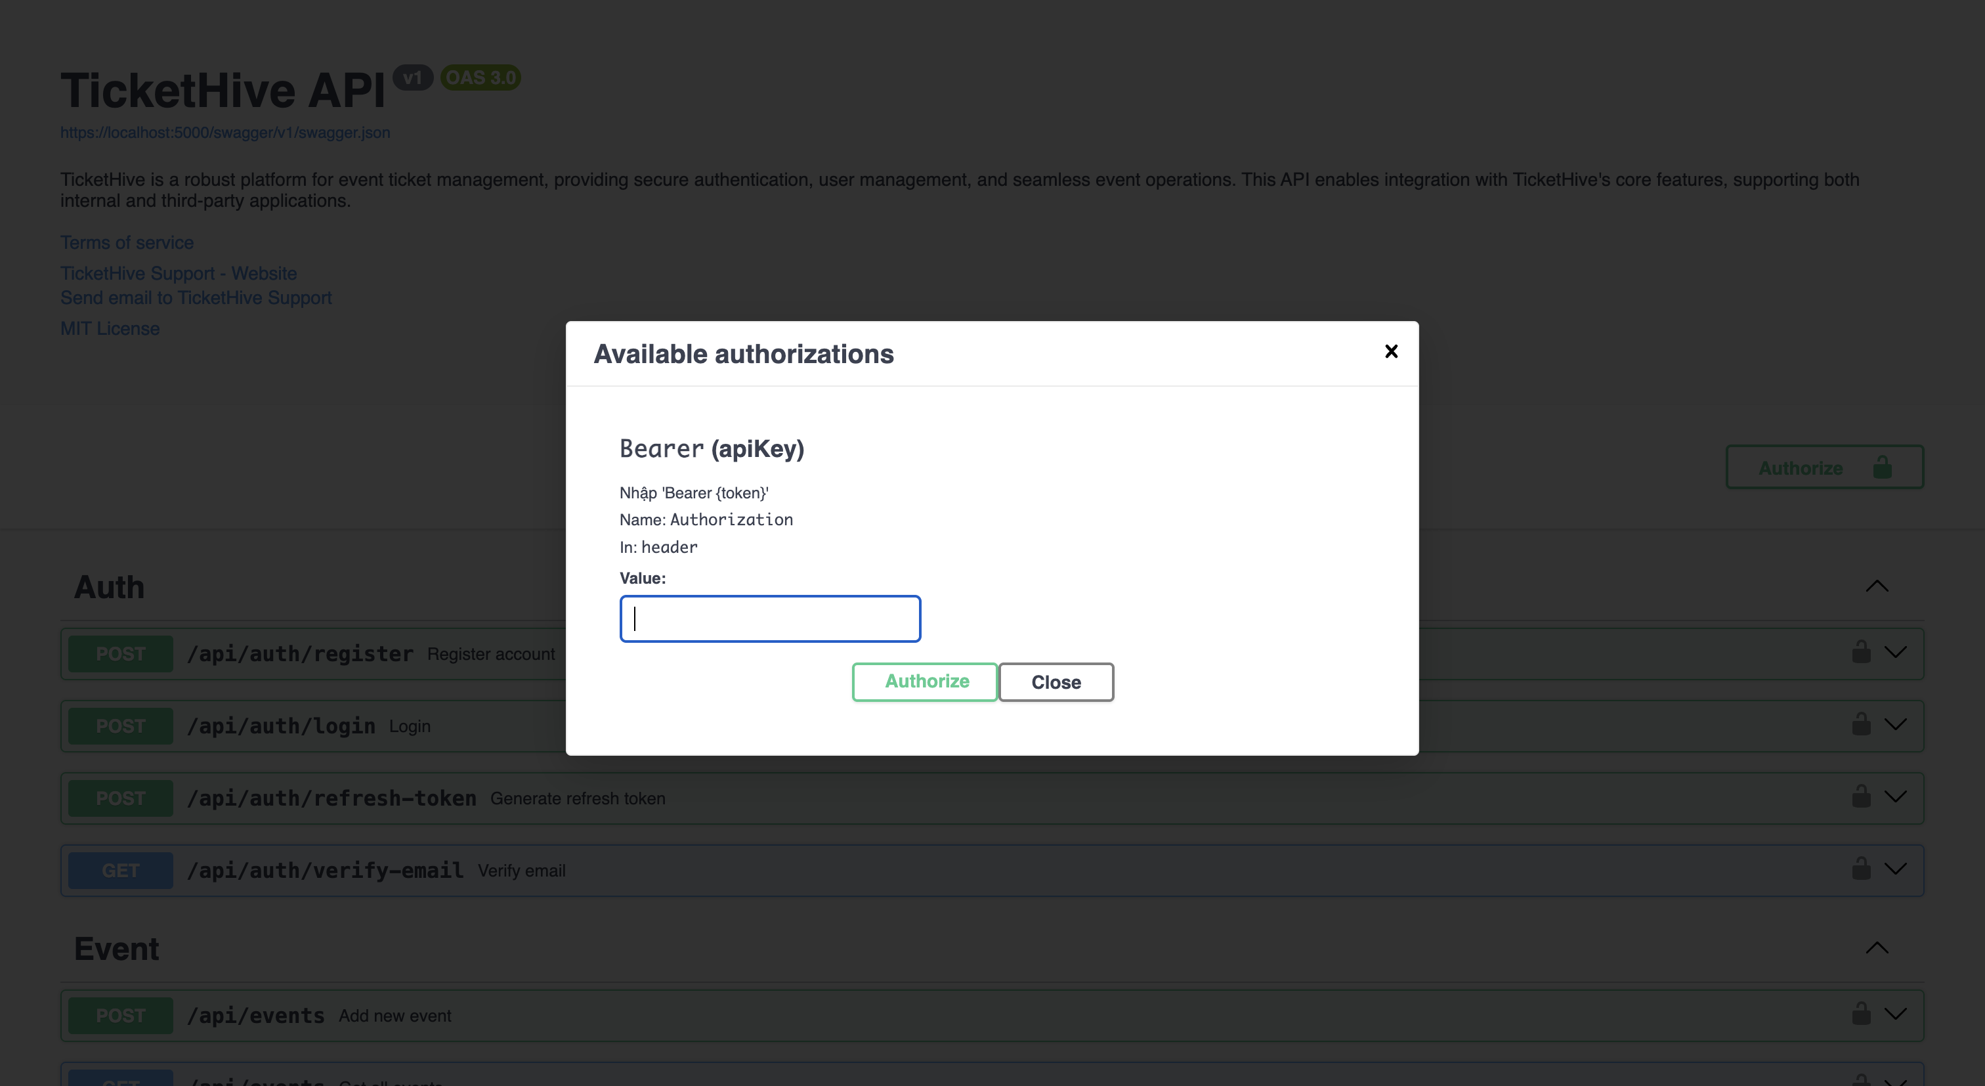1985x1086 pixels.
Task: Close the authorizations dialog with X icon
Action: pyautogui.click(x=1391, y=351)
